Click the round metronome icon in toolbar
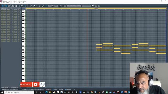 [x=61, y=6]
